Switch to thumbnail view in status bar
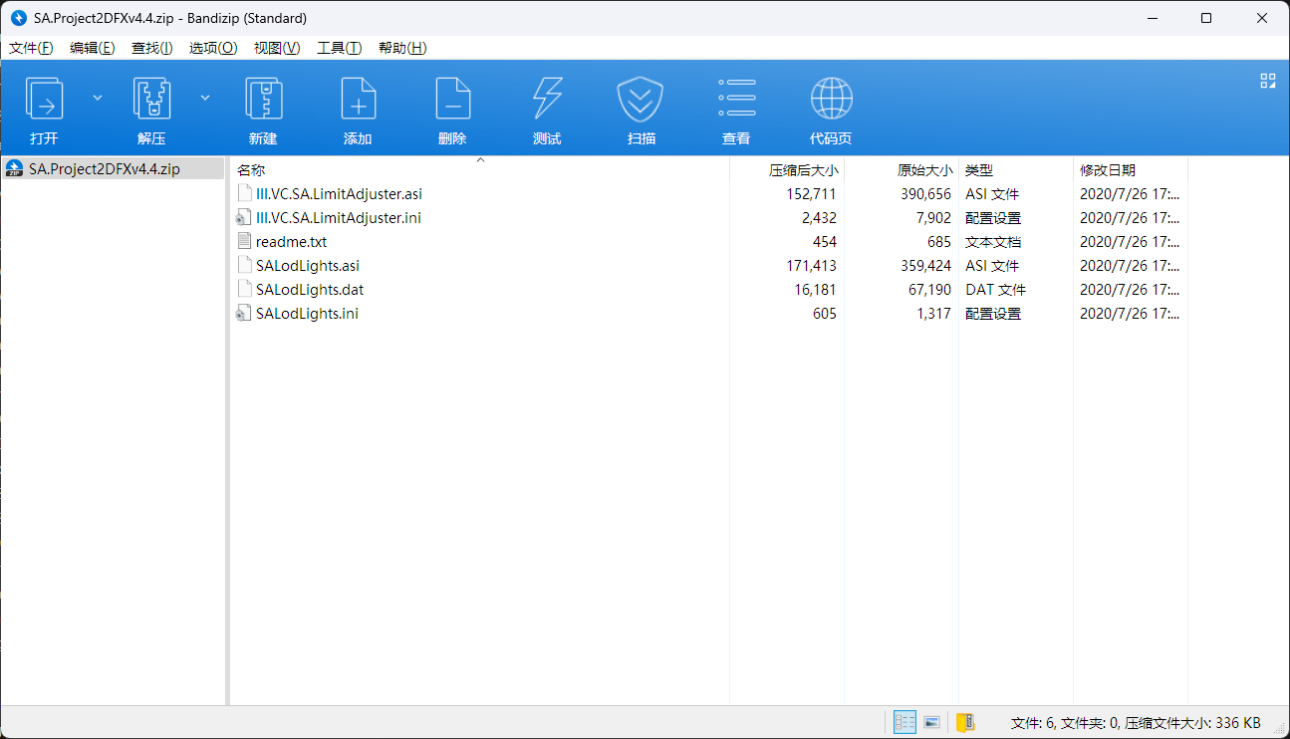1290x739 pixels. pos(932,723)
